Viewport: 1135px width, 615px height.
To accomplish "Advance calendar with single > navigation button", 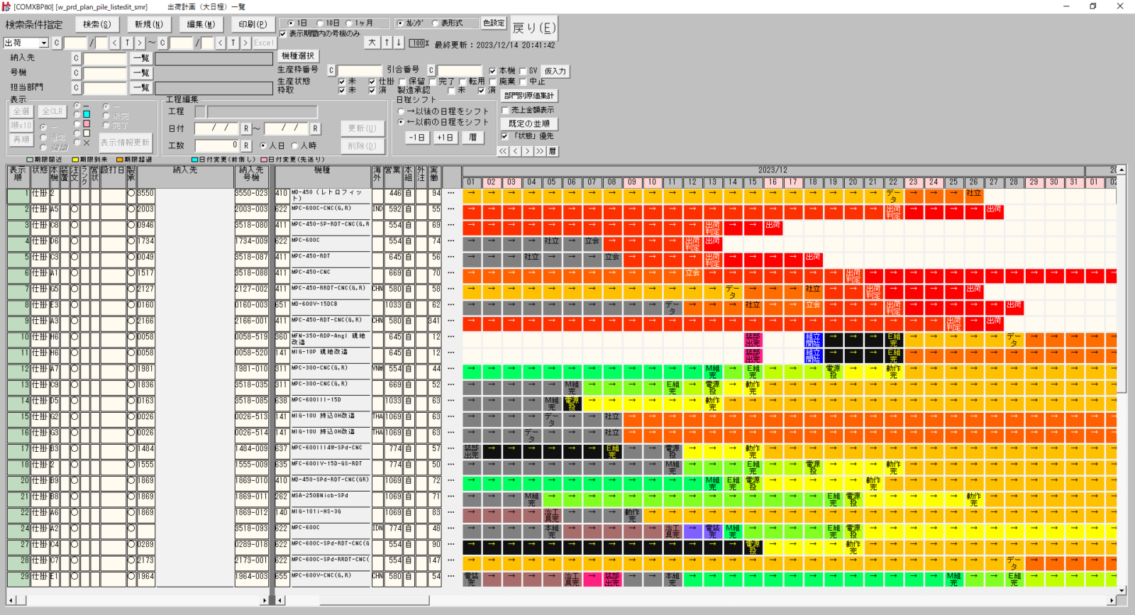I will click(528, 151).
